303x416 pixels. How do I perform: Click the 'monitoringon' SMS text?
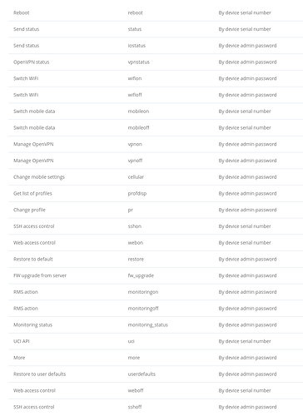click(143, 292)
